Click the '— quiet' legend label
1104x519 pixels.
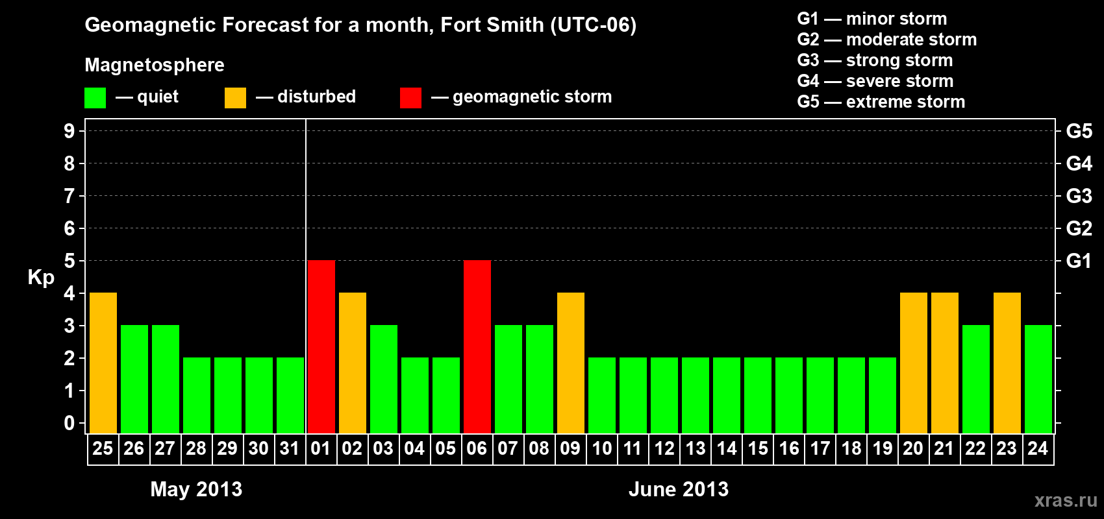coord(147,97)
